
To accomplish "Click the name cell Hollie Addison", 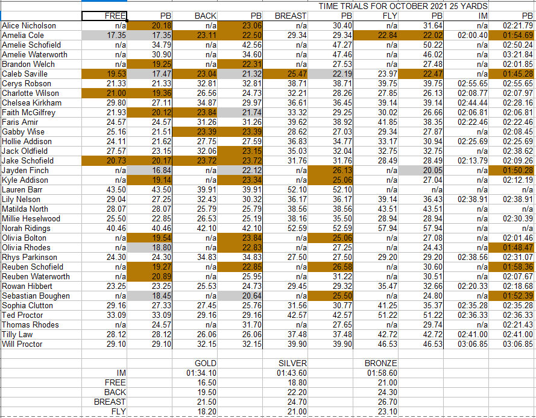I will (x=41, y=141).
